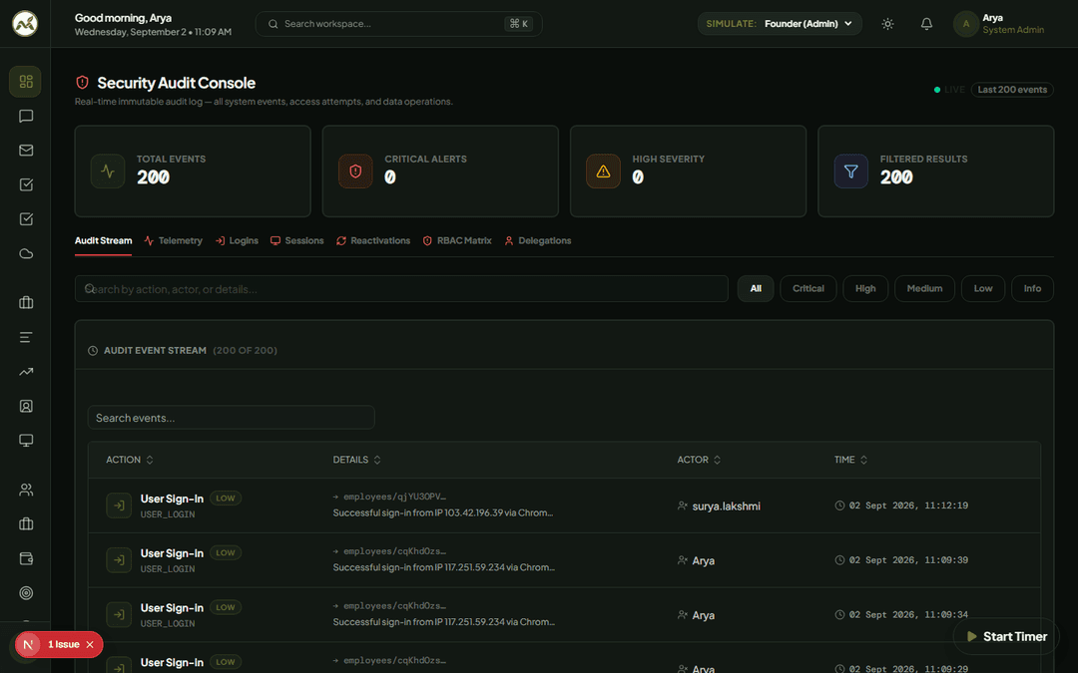Switch to the Sessions tab
1078x673 pixels.
point(297,241)
